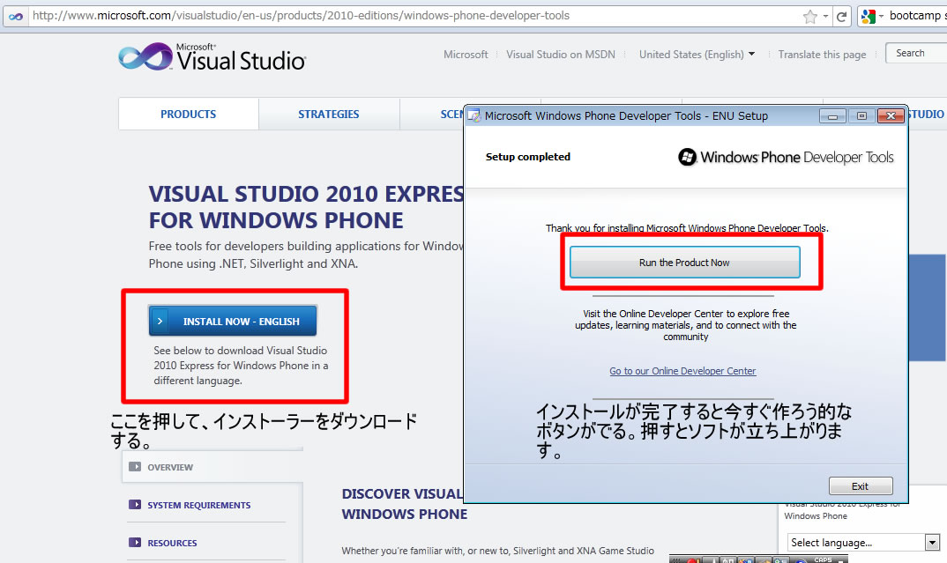Follow the Go to our Online Developer Center link
Viewport: 947px width, 563px height.
682,371
